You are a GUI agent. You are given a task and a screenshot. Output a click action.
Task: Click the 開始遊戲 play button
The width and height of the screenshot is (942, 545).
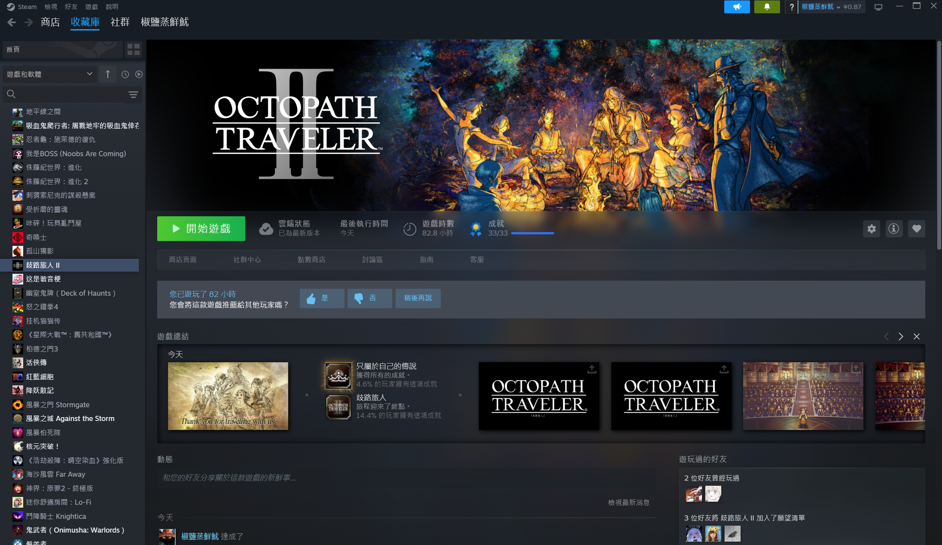[201, 229]
